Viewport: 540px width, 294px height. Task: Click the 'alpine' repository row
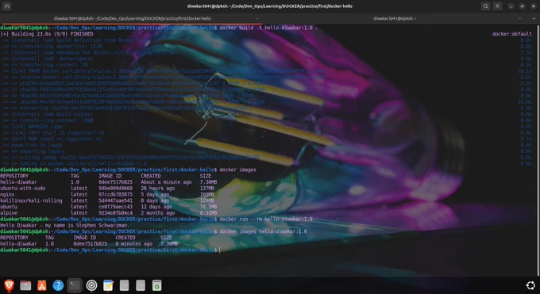coord(109,213)
